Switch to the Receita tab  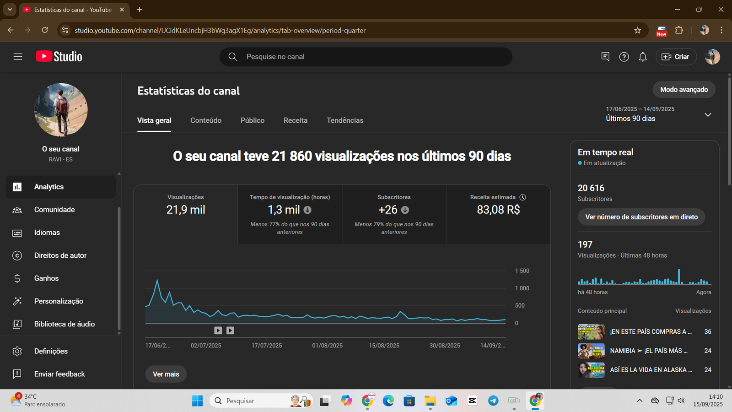pos(296,120)
